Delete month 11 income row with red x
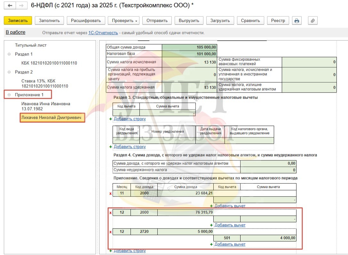 tap(111, 193)
